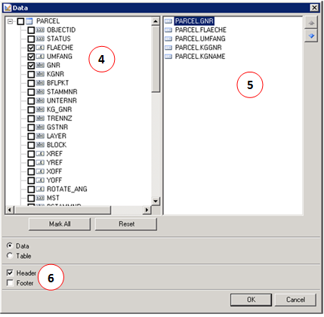Check the PARCEL root checkbox
Screen dimensions: 324x317
click(21, 21)
